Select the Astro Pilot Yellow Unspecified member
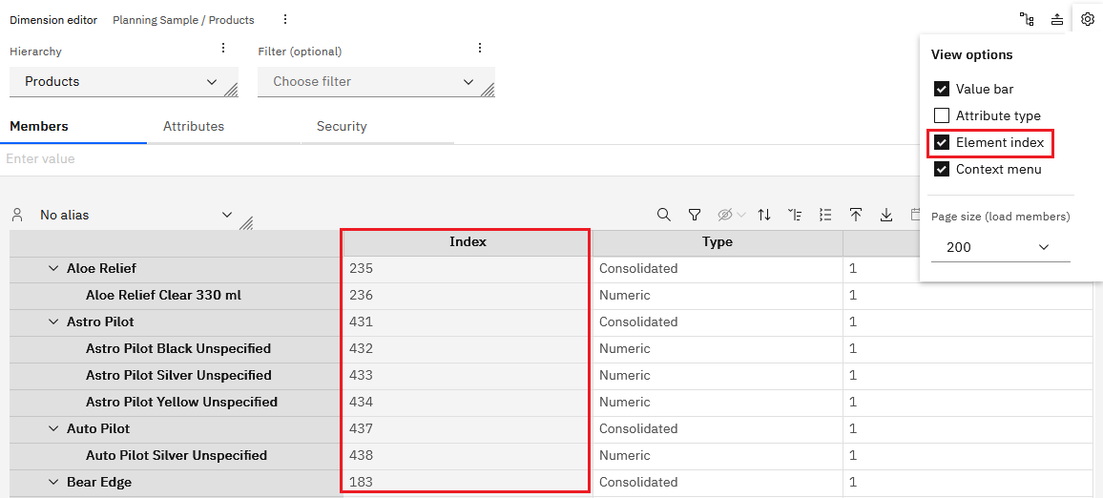This screenshot has width=1103, height=498. click(181, 403)
